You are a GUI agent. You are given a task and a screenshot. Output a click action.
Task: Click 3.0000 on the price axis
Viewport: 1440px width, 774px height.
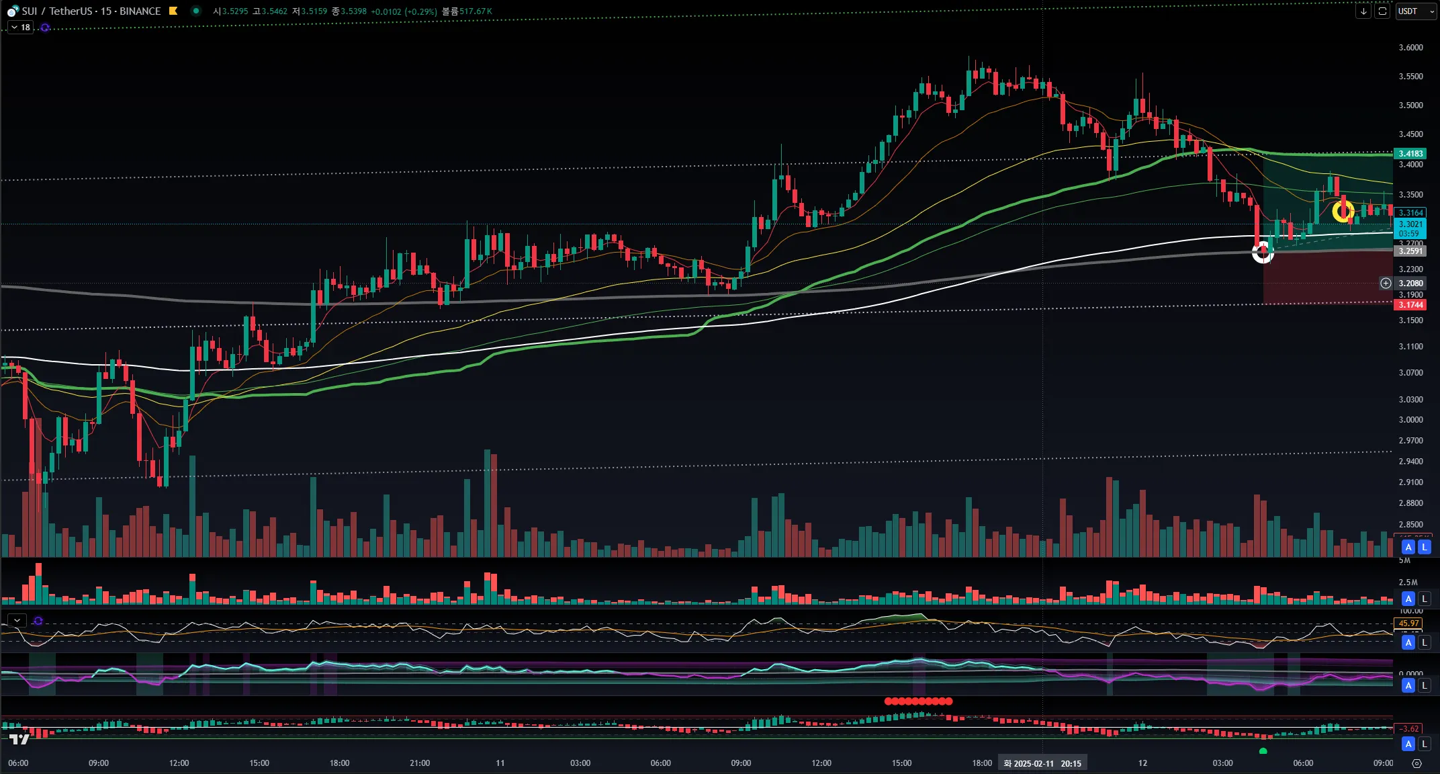(1410, 420)
